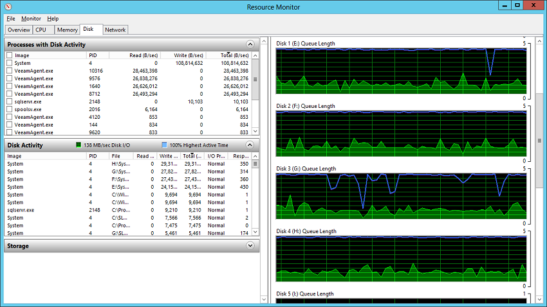This screenshot has height=307, width=547.
Task: Check VeeamAgent.exe PID 9576 checkbox
Action: coord(10,78)
